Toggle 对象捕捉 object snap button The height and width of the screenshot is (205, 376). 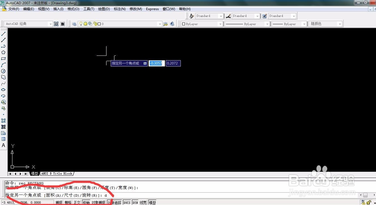[x=98, y=202]
